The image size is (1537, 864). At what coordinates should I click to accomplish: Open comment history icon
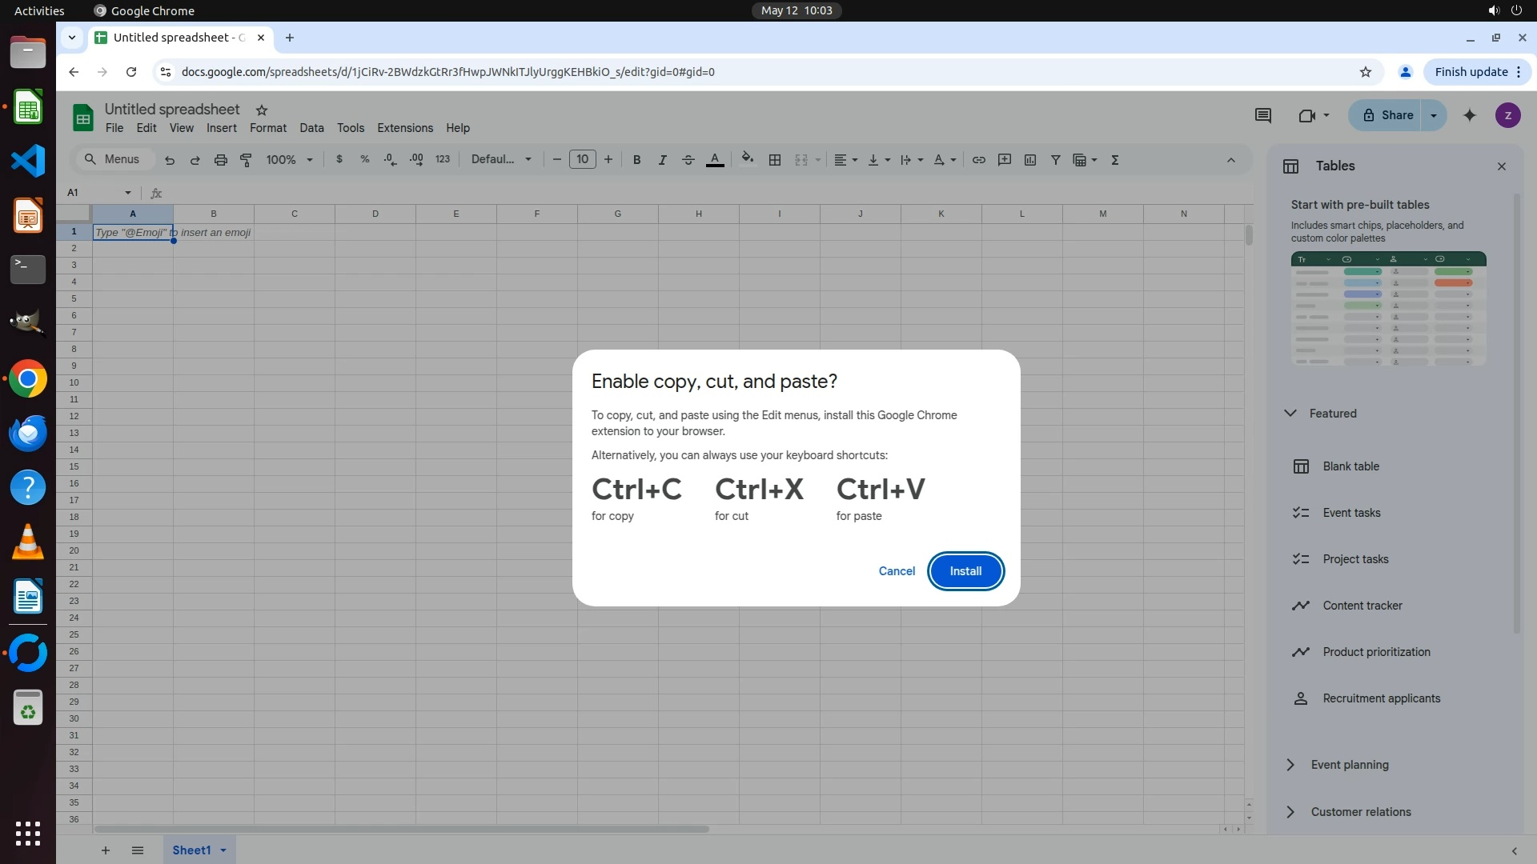[1262, 115]
